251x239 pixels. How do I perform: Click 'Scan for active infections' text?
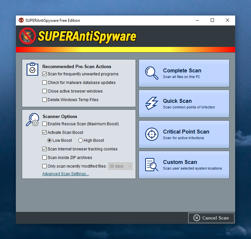(x=184, y=138)
